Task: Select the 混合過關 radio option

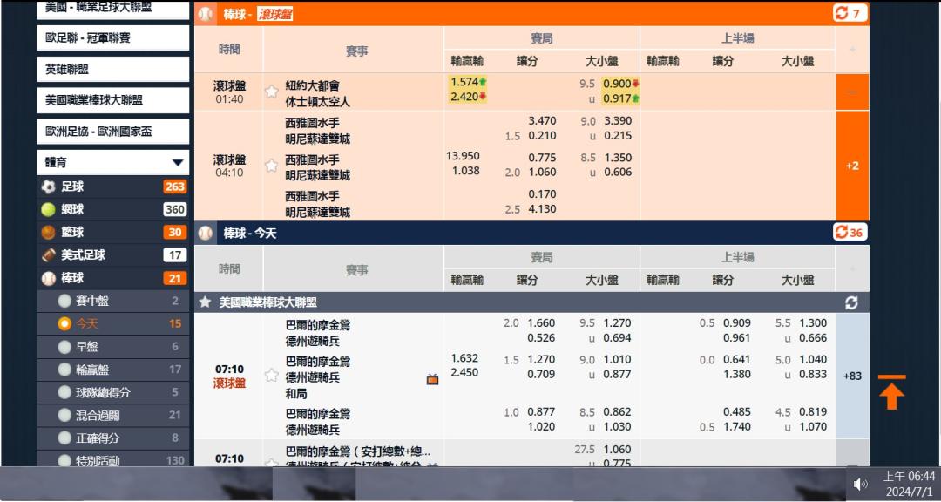Action: 64,415
